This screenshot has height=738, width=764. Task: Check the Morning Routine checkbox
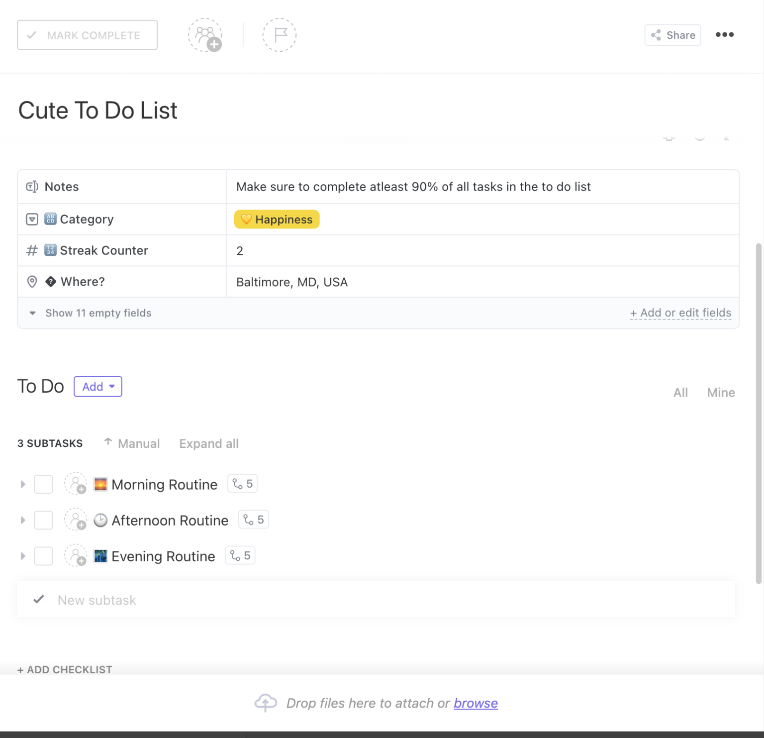(x=43, y=484)
